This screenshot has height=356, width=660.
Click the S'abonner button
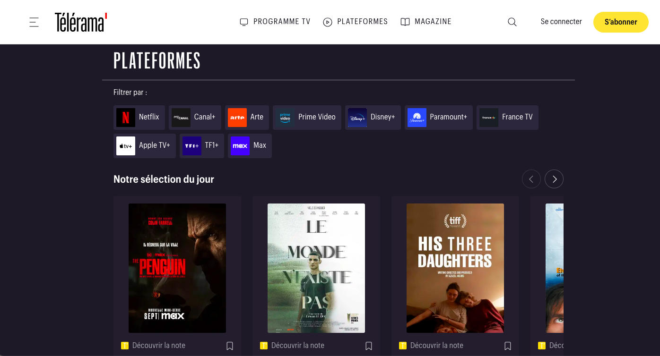[621, 22]
